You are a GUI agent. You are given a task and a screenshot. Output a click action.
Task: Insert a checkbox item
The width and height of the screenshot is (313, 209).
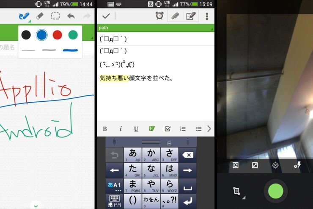167,129
